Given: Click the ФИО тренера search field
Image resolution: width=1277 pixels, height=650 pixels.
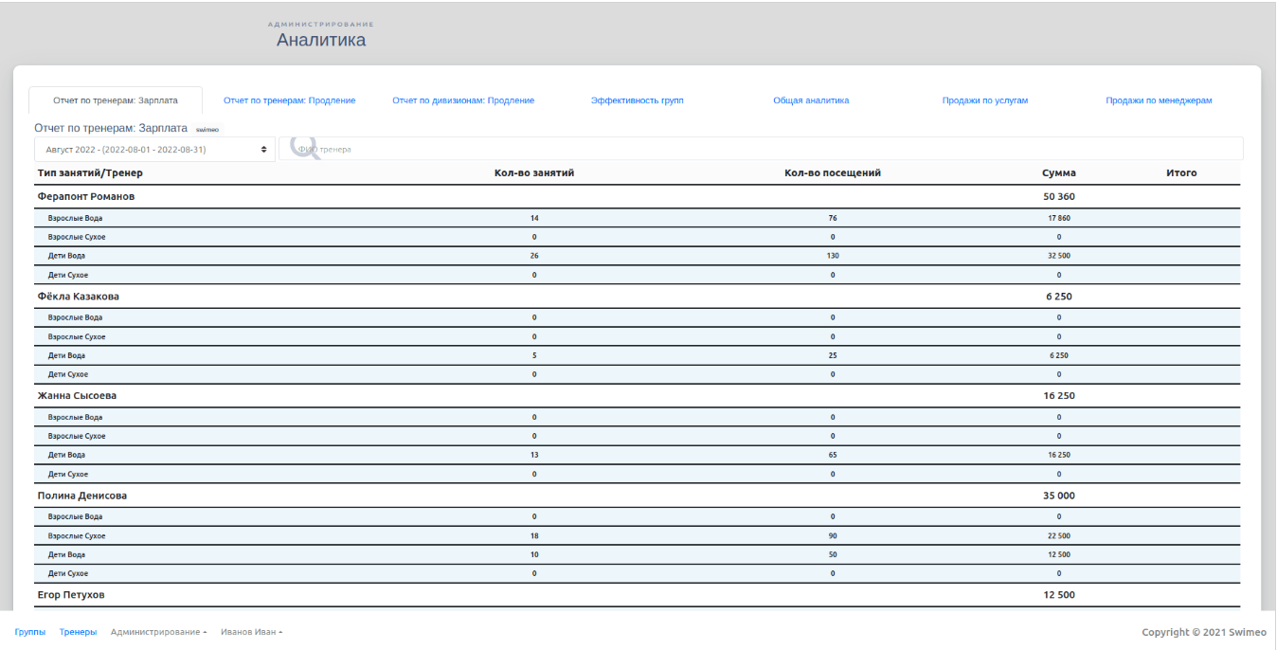Looking at the screenshot, I should pos(761,149).
